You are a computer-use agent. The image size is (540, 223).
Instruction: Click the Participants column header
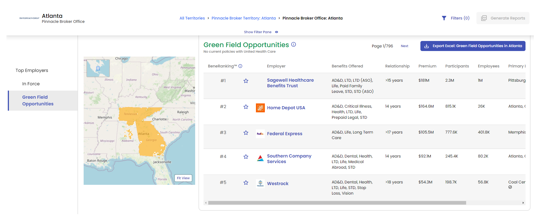tap(457, 66)
